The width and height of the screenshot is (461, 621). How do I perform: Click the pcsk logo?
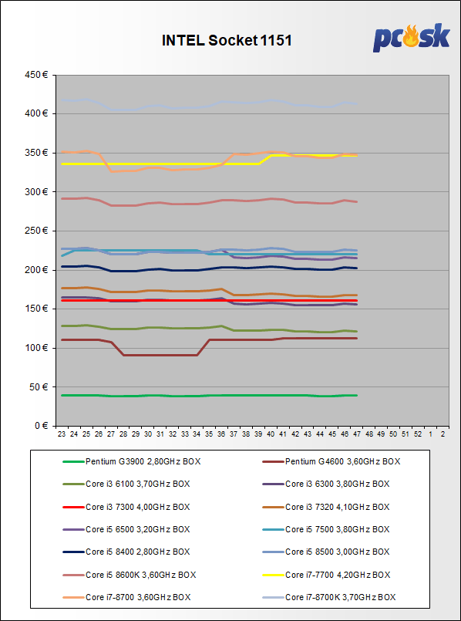click(x=412, y=38)
